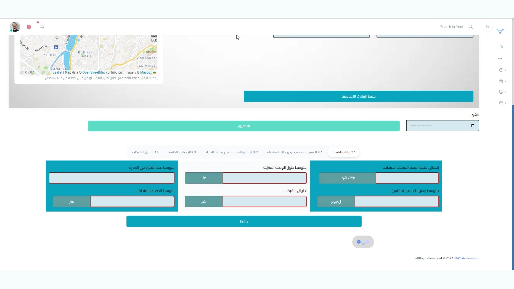
Task: Focus متوسط طول الوصلة المنزلية input
Action: [x=265, y=178]
